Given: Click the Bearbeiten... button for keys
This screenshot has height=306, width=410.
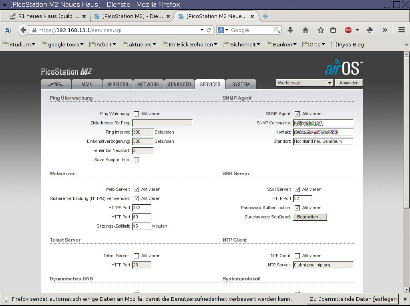Looking at the screenshot, I should pos(310,217).
